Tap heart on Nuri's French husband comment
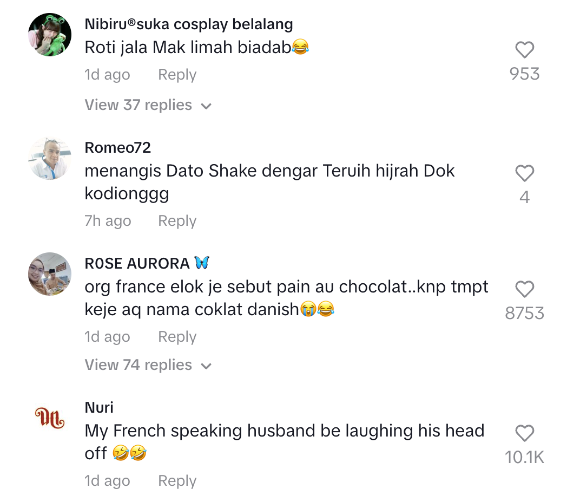Image resolution: width=567 pixels, height=495 pixels. pyautogui.click(x=524, y=433)
